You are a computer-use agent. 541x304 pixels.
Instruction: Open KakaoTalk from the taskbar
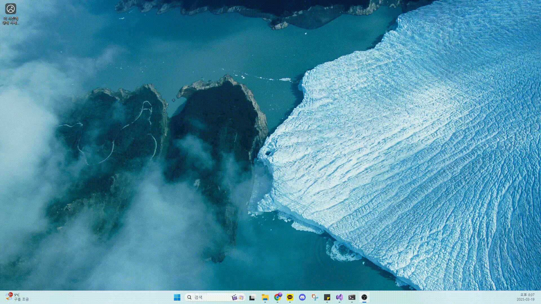click(x=290, y=297)
